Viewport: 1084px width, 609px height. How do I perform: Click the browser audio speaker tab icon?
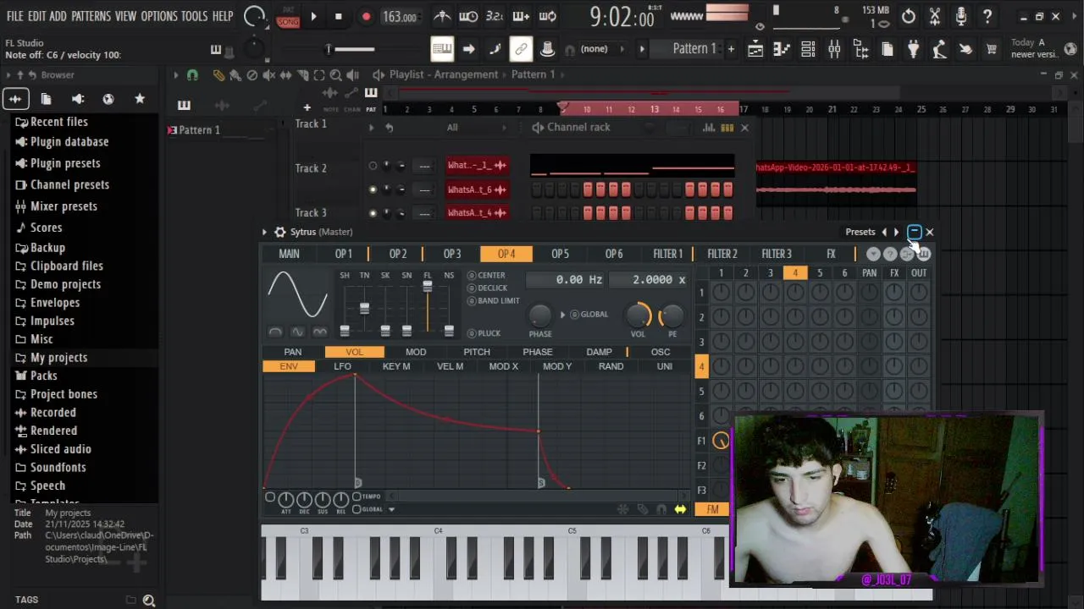click(x=78, y=99)
